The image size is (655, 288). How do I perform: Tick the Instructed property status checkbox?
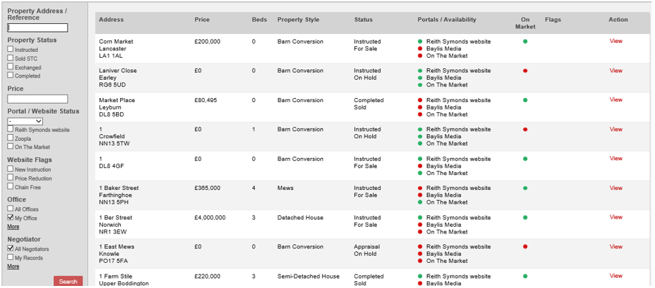(x=10, y=49)
